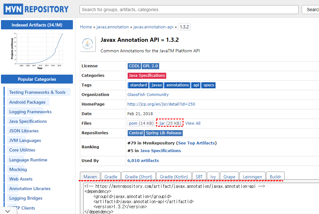Focus the search groups, artifacts field
This screenshot has width=319, height=214.
[x=189, y=10]
